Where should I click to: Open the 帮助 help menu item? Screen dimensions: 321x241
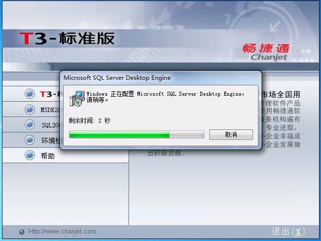pyautogui.click(x=48, y=156)
